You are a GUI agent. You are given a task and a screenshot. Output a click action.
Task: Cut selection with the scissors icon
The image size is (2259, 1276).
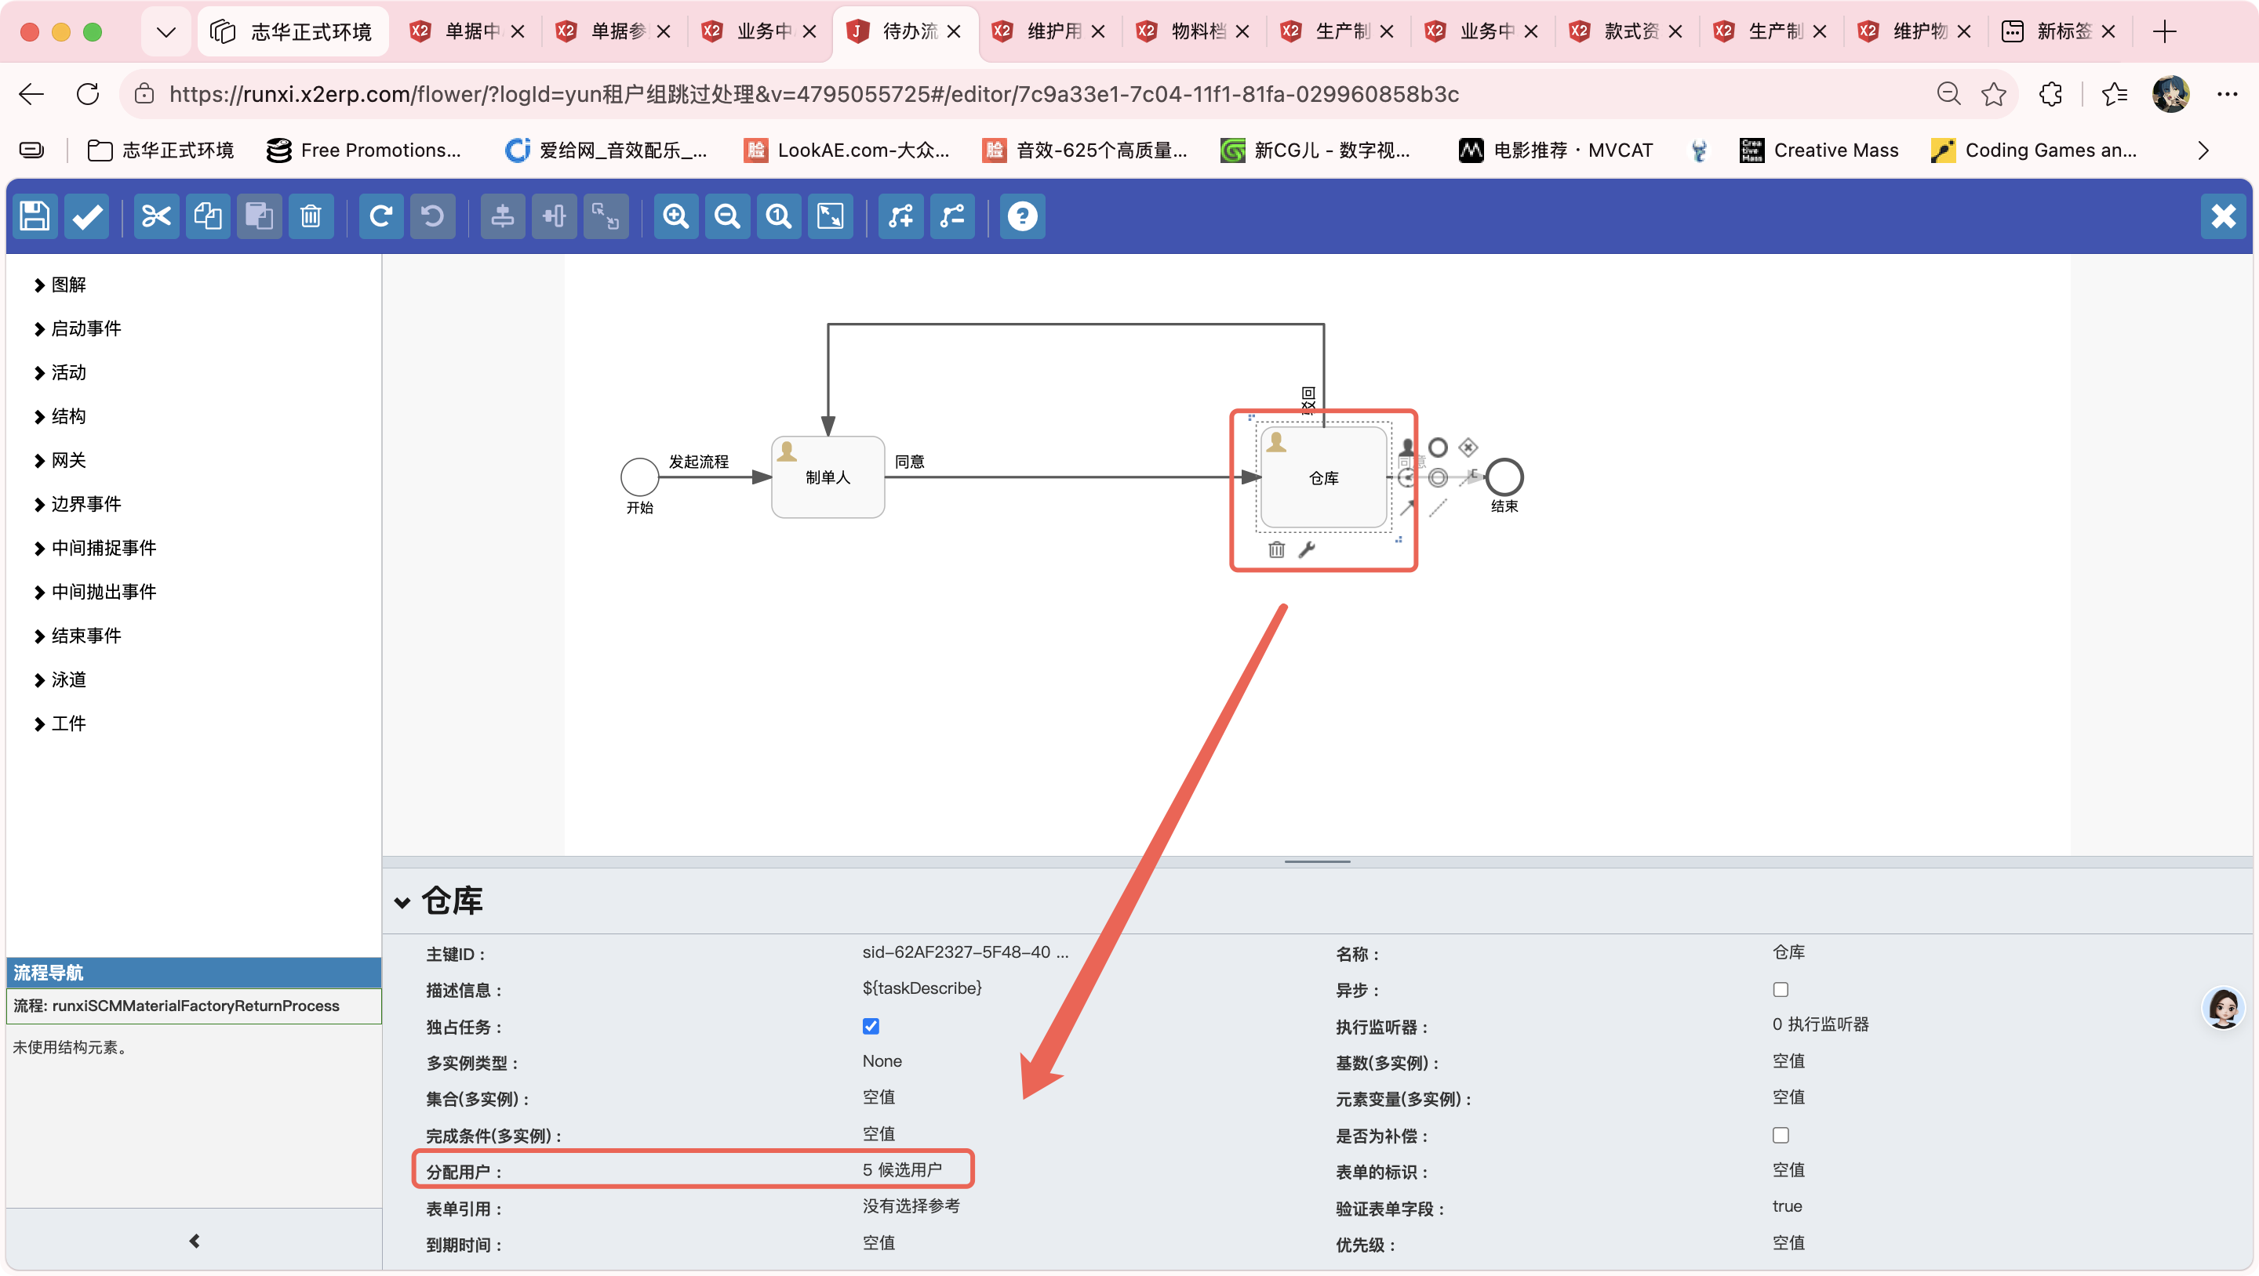click(x=156, y=216)
